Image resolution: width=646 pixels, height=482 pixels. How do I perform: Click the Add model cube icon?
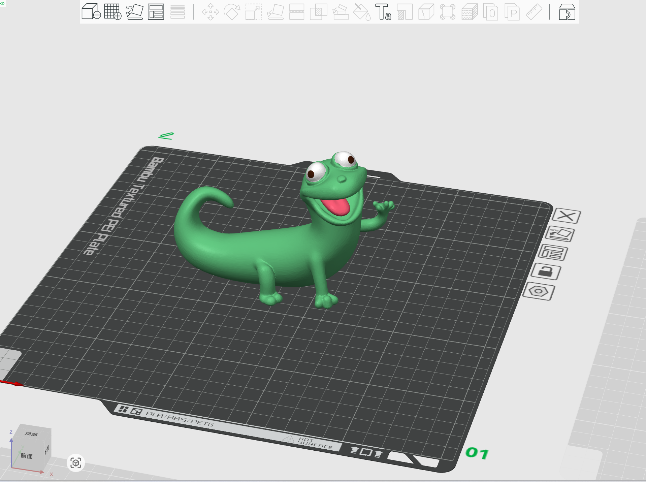click(91, 12)
